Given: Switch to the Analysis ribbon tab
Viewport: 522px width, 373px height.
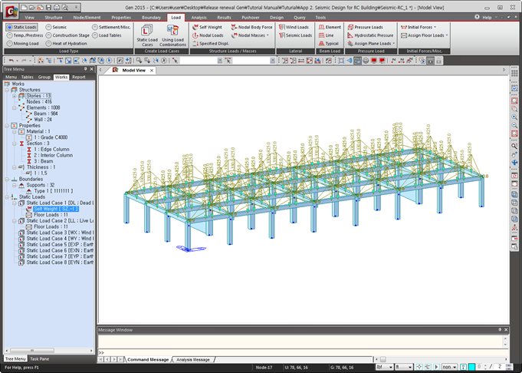Looking at the screenshot, I should [x=199, y=16].
